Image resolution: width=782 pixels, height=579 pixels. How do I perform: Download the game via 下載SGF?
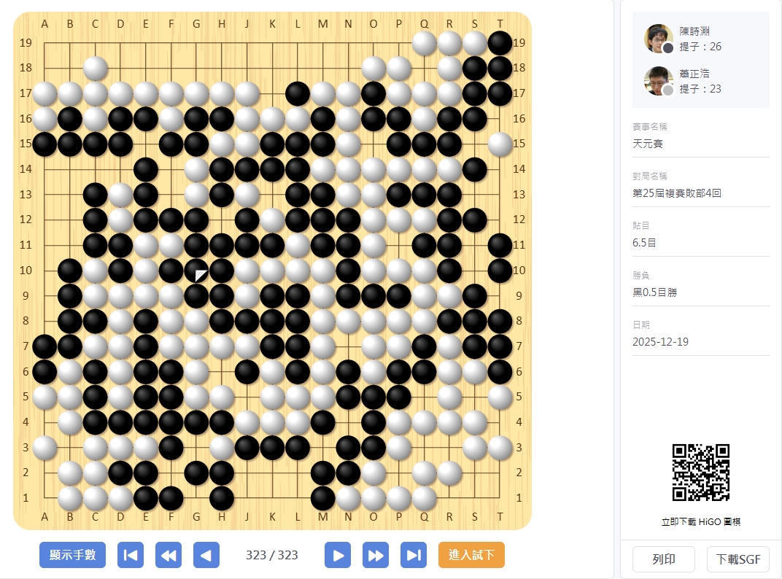738,559
